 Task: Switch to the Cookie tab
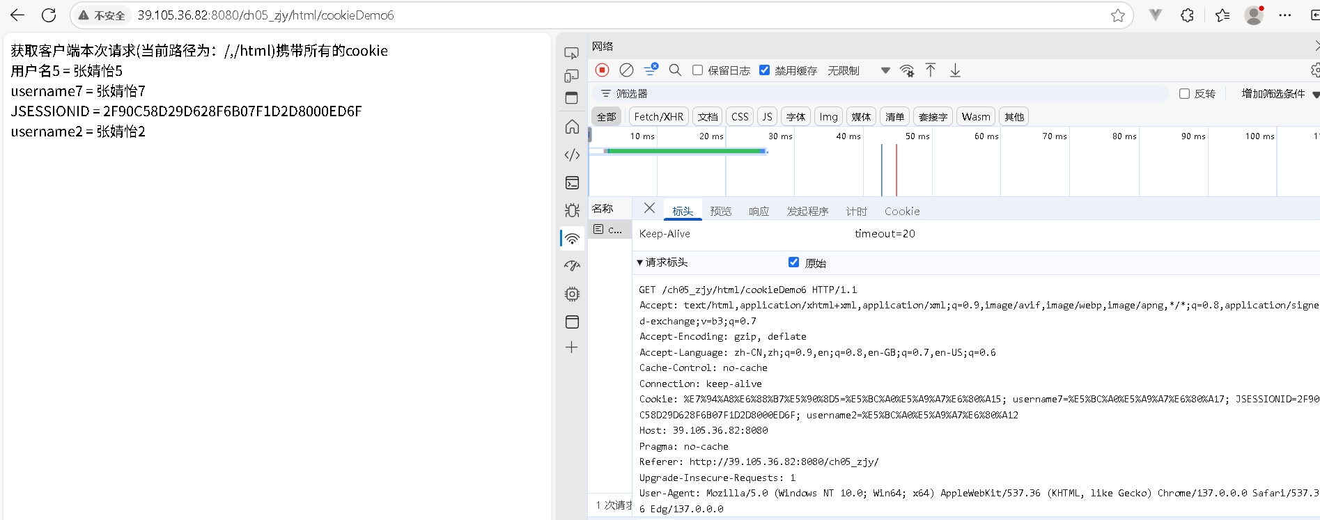click(x=901, y=212)
